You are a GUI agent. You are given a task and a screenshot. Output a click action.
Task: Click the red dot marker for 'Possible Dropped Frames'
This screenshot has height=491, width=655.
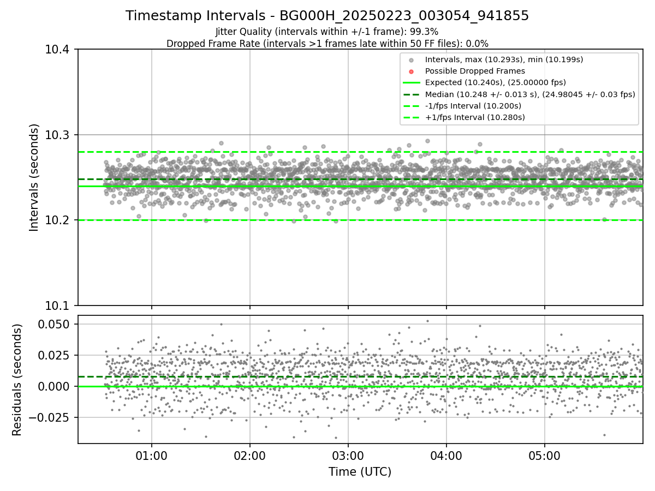[x=412, y=71]
